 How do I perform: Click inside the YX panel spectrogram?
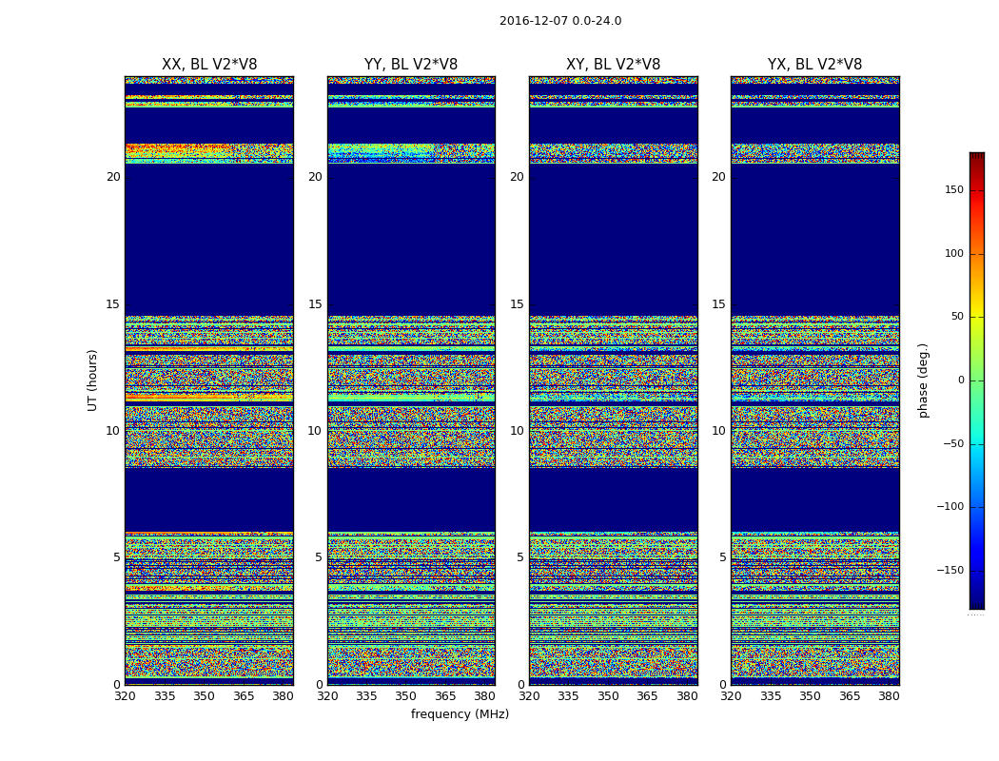814,380
